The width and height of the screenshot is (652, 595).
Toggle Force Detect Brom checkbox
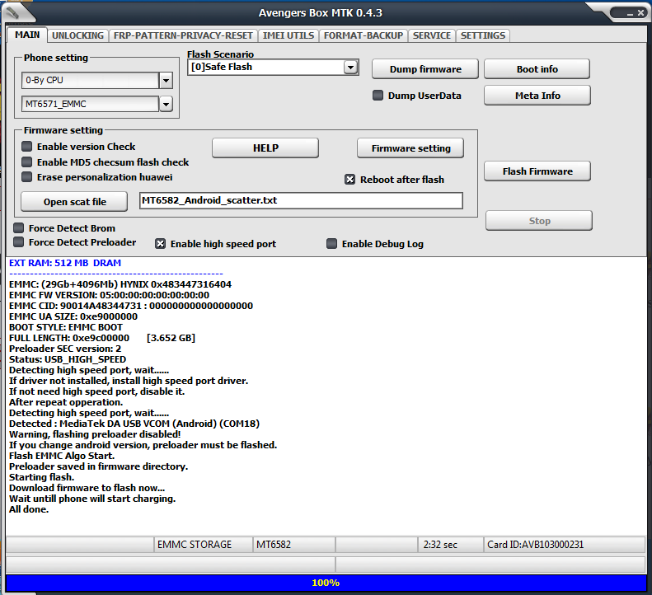(x=18, y=227)
